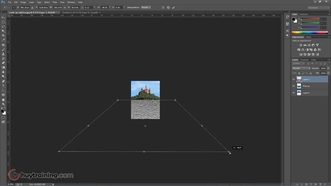
Task: Hide Layer 0 with its eye icon
Action: pos(293,93)
